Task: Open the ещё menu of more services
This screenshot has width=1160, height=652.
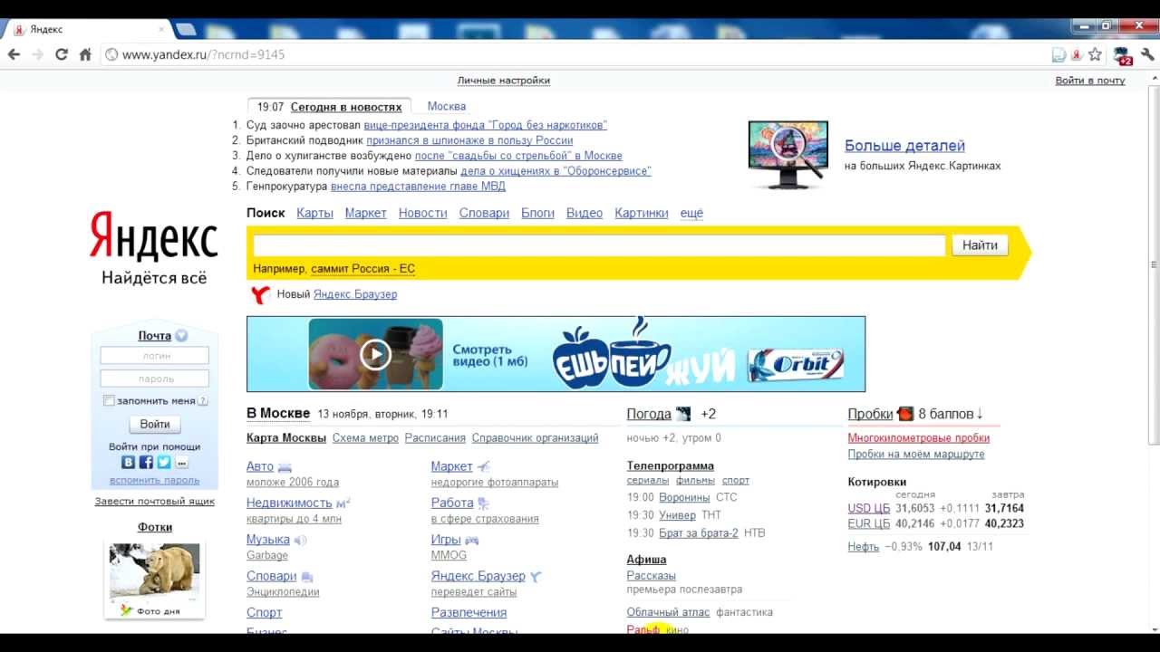Action: coord(691,213)
